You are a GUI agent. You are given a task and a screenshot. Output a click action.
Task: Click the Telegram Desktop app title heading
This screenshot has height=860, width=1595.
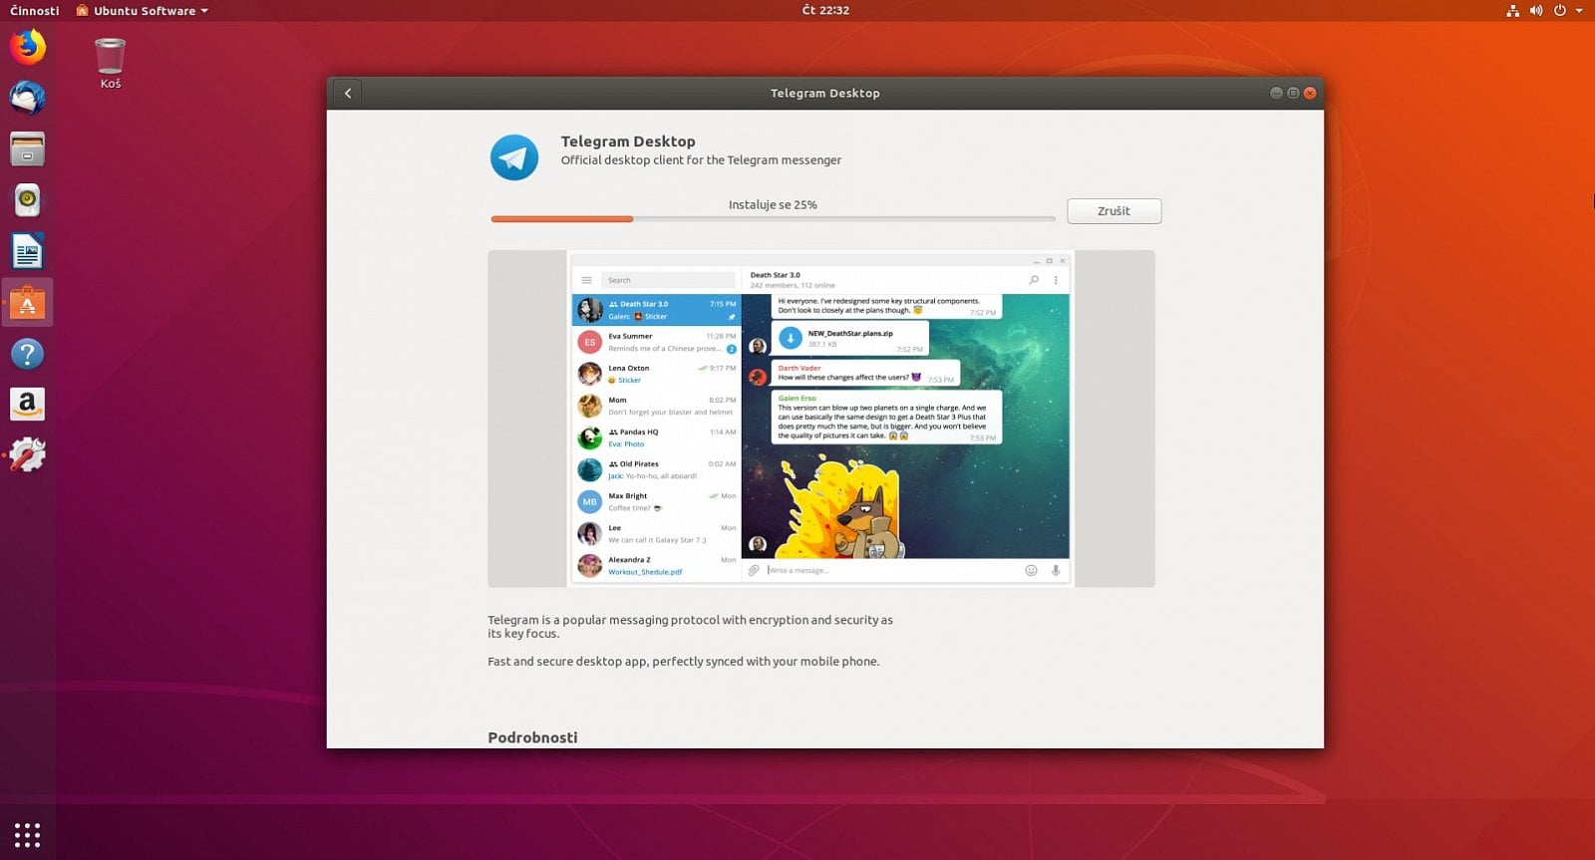coord(628,142)
